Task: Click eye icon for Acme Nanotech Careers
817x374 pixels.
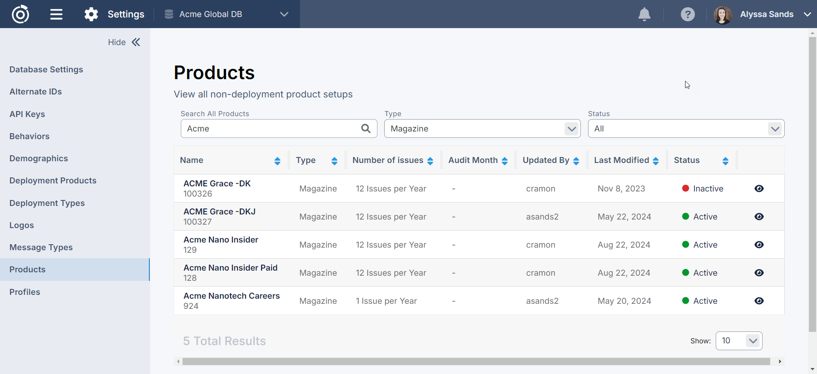Action: pyautogui.click(x=759, y=301)
